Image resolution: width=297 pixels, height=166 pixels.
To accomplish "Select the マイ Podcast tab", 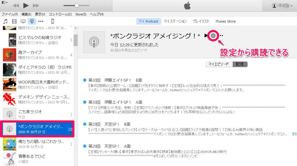I will (148, 21).
